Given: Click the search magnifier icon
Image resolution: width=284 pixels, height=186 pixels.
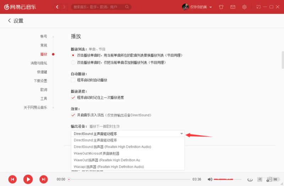Looking at the screenshot, I should [x=127, y=7].
